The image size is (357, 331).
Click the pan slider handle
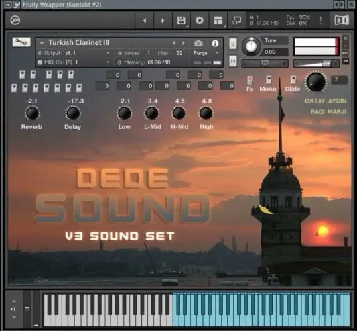pyautogui.click(x=265, y=64)
